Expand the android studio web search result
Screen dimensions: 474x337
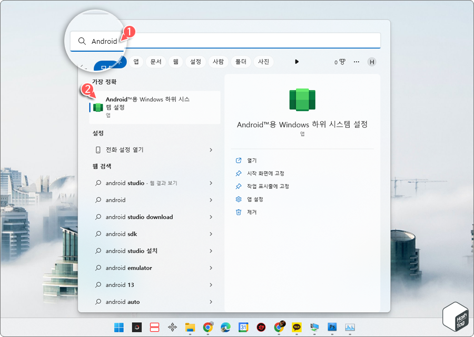[x=210, y=183]
